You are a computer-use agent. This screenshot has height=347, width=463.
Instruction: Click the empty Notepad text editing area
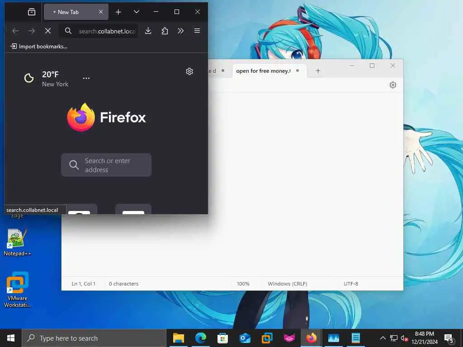(x=232, y=184)
